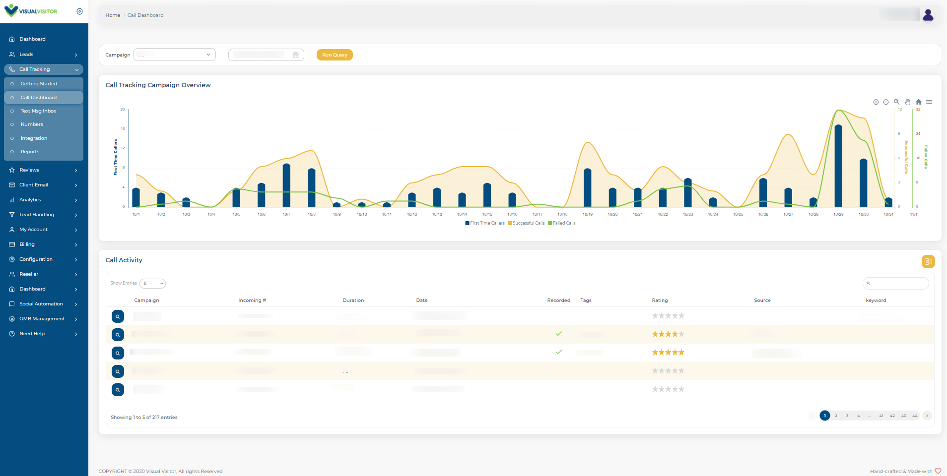
Task: Expand the Reseller menu
Action: (44, 274)
